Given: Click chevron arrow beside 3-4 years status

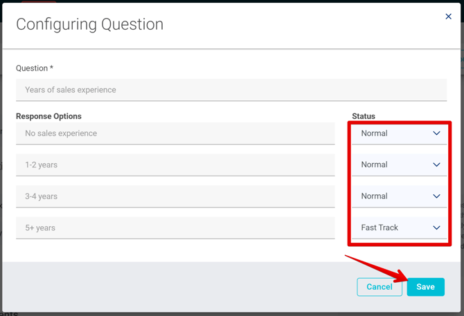Looking at the screenshot, I should coord(436,196).
